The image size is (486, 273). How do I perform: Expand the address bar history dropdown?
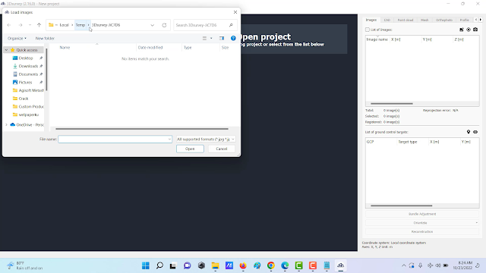(152, 25)
